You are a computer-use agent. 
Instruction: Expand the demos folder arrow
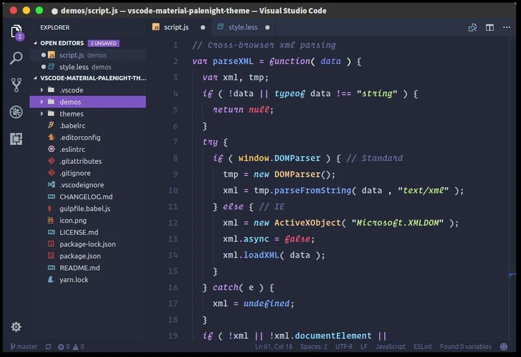click(x=42, y=102)
